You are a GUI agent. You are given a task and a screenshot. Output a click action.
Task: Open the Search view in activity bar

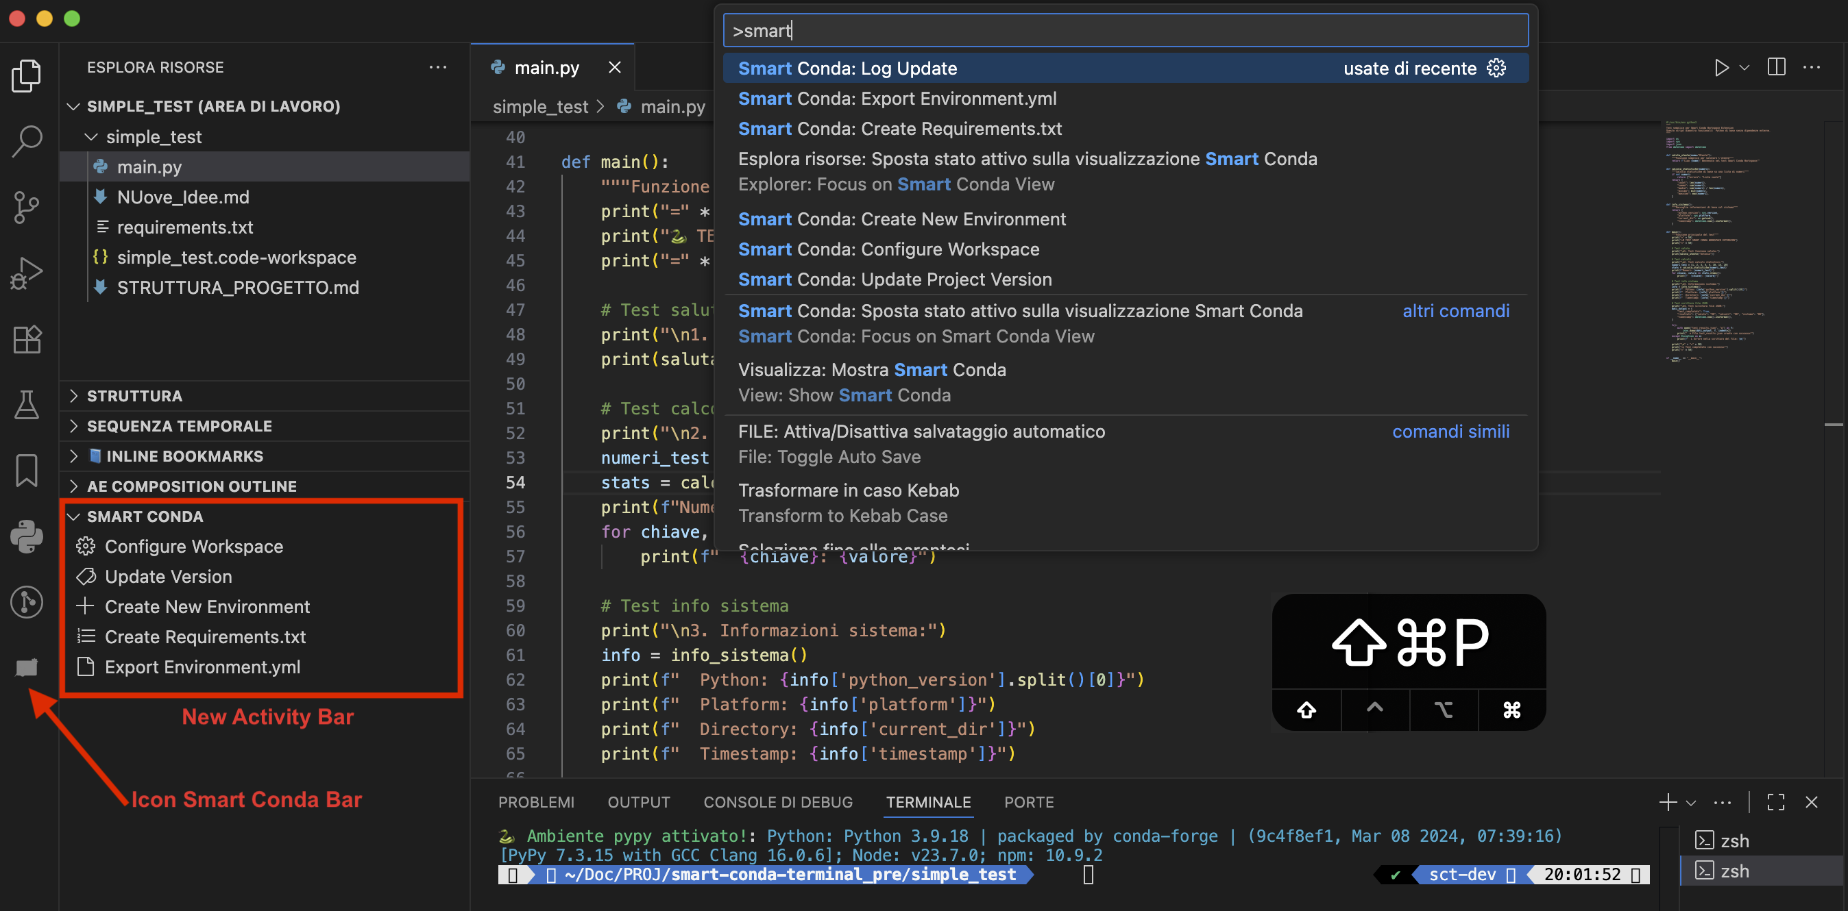click(27, 141)
